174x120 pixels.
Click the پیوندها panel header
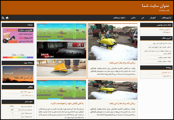(x=156, y=67)
